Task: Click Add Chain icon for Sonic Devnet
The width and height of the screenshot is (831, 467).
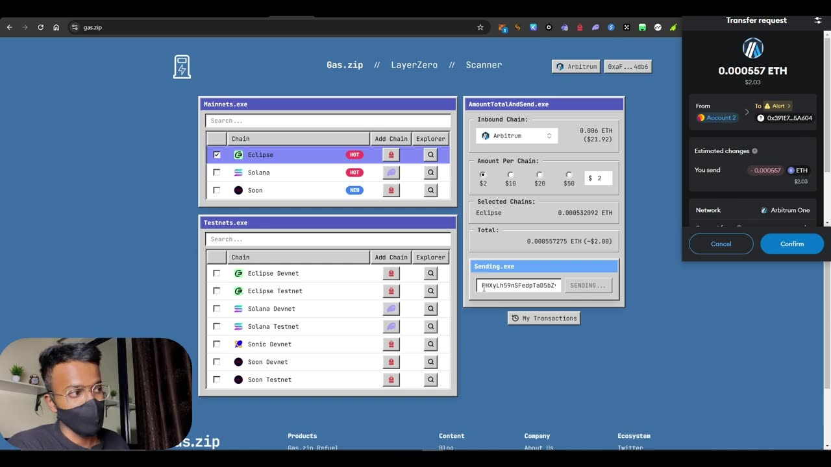Action: [x=391, y=344]
